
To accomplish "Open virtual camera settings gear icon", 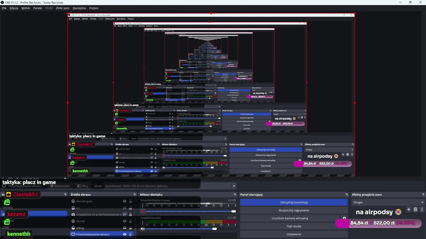I will click(x=344, y=218).
